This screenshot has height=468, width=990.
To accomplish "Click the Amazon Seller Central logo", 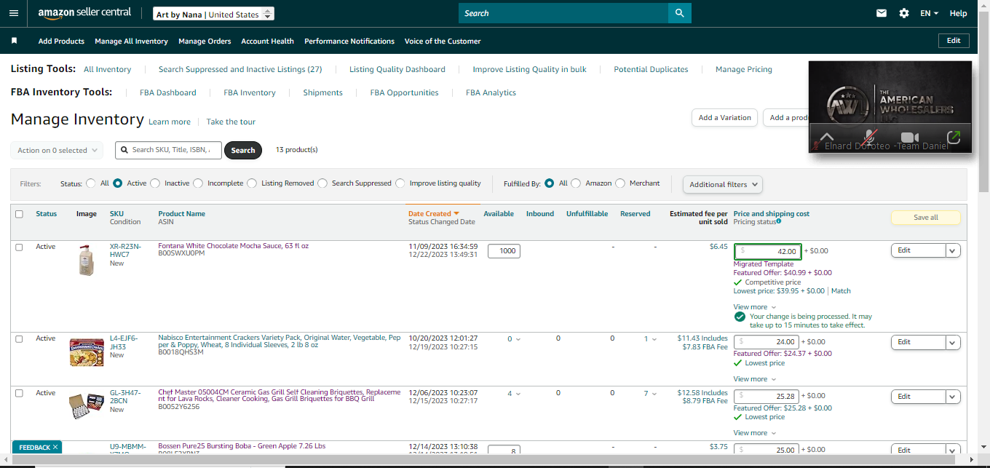I will [84, 13].
